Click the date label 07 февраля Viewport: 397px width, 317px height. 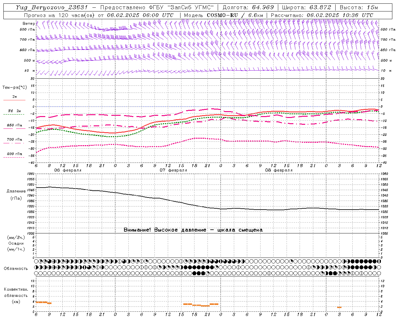pyautogui.click(x=173, y=170)
